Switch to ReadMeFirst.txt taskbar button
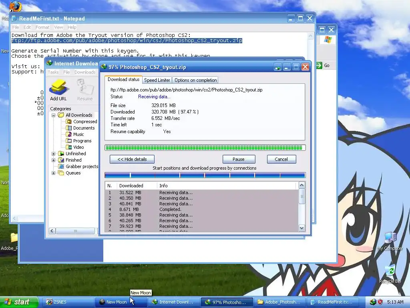The width and height of the screenshot is (410, 308). (332, 302)
